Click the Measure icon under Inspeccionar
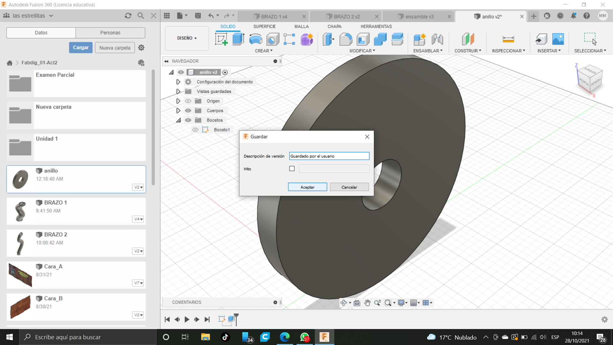Viewport: 613px width, 345px height. point(508,39)
